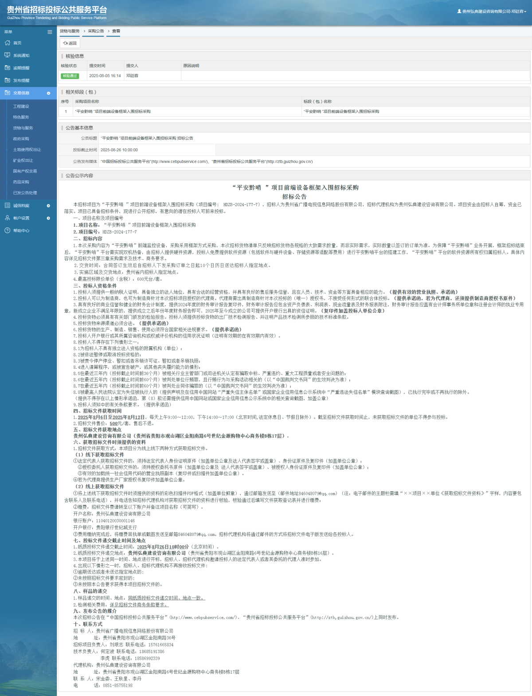The width and height of the screenshot is (532, 696).
Task: Open 已发公告处理 submenu item
Action: tap(25, 193)
